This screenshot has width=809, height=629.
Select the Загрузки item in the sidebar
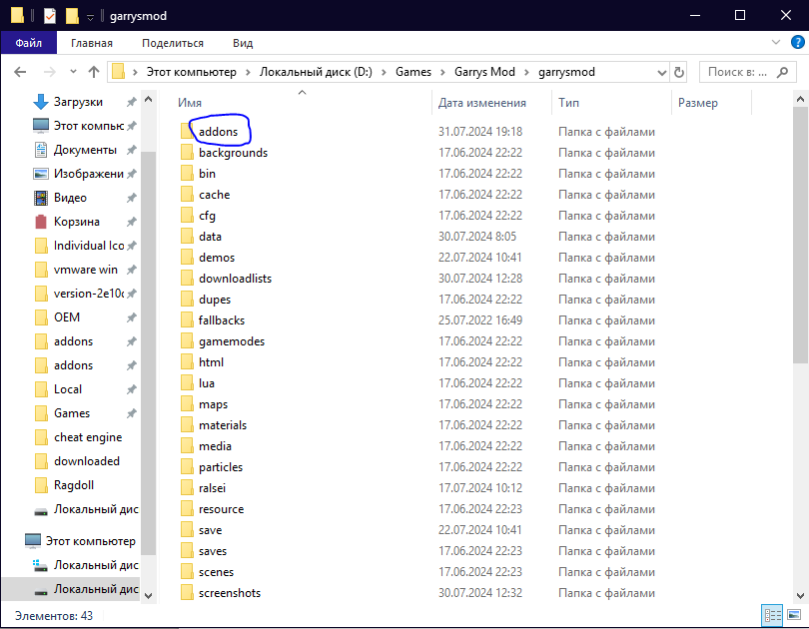pos(77,102)
